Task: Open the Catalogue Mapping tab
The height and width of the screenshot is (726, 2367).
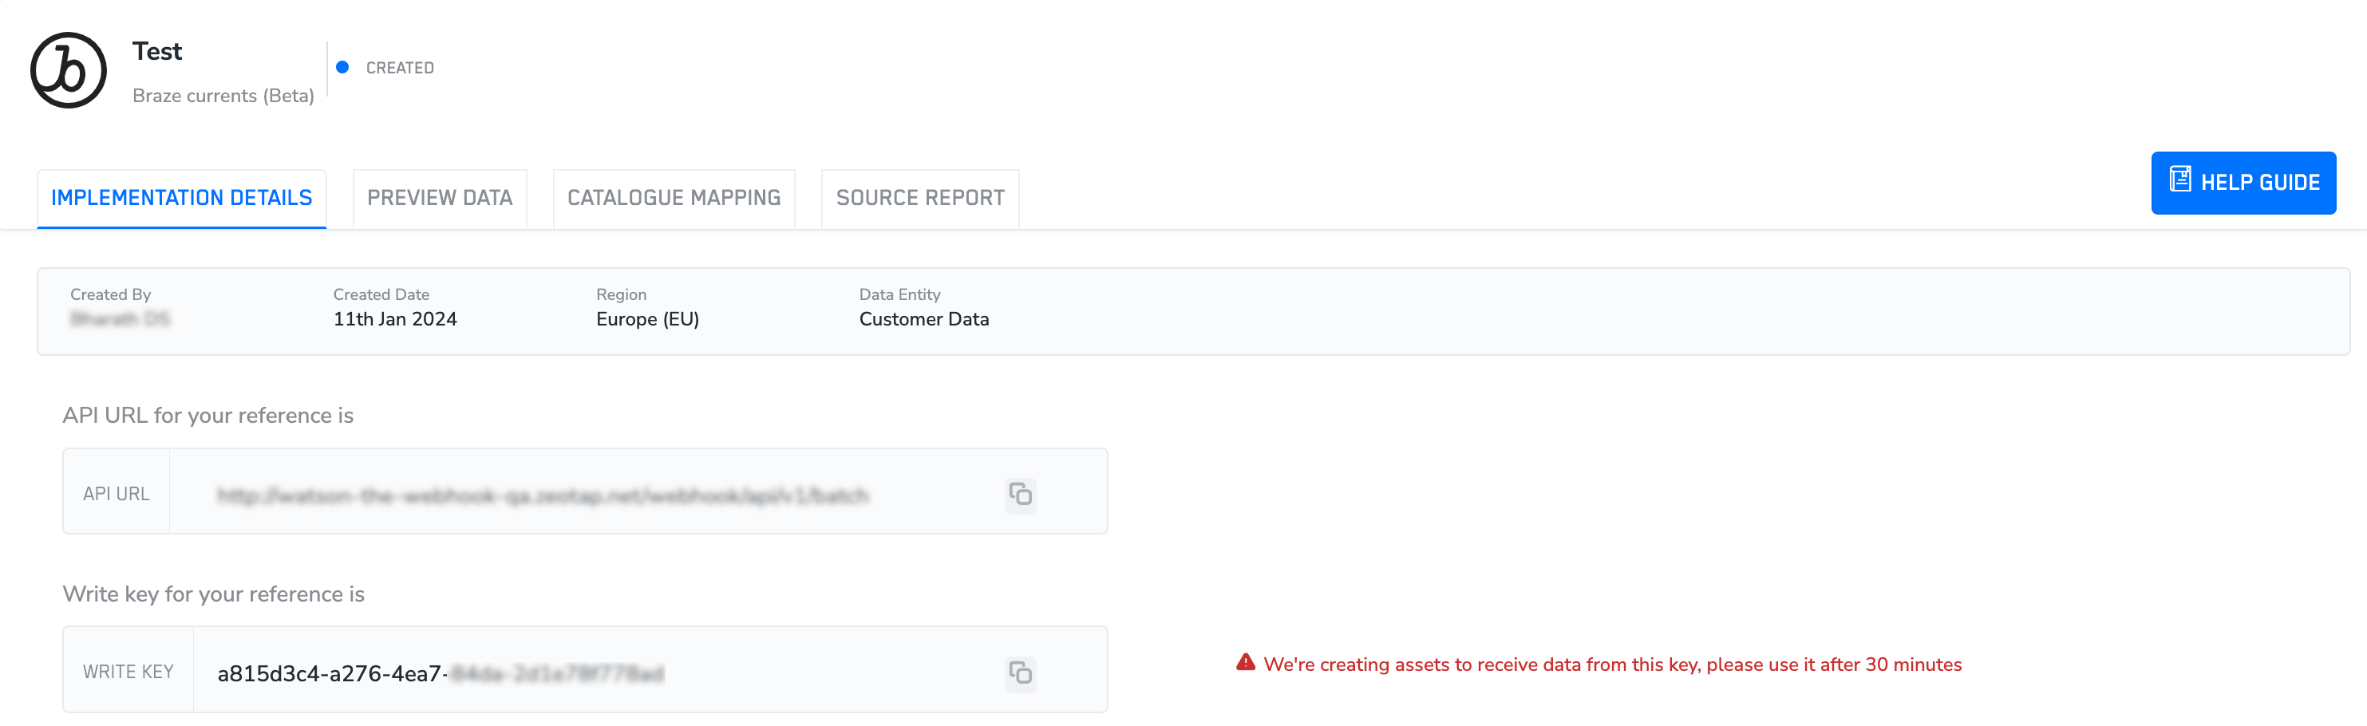Action: [x=674, y=197]
